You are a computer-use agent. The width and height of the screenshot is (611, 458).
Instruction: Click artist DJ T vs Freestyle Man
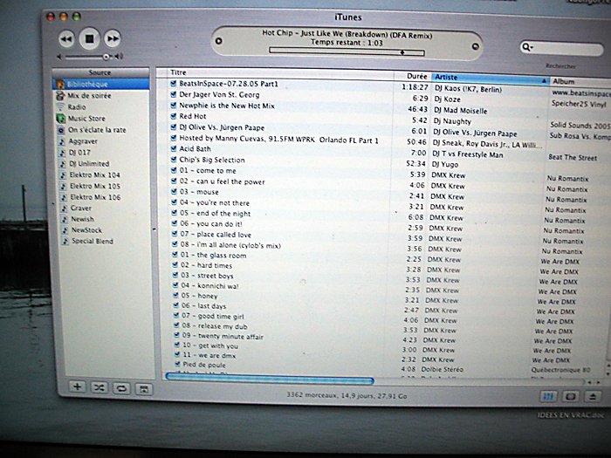click(468, 154)
